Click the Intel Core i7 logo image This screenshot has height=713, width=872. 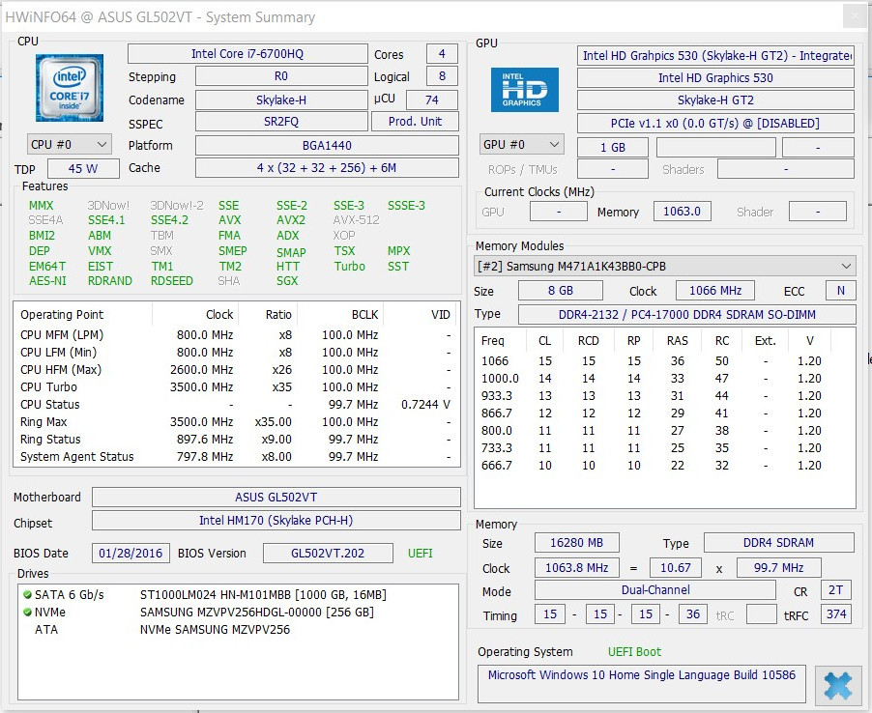[x=70, y=88]
